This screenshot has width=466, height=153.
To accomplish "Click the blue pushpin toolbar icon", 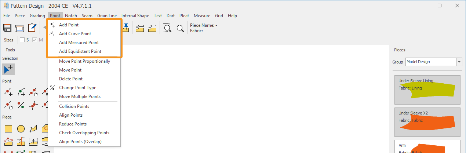I will pyautogui.click(x=127, y=26).
